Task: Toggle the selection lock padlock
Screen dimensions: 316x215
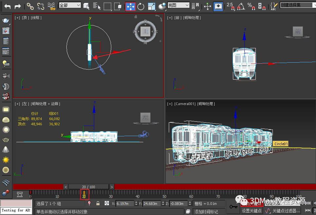Action: click(97, 203)
